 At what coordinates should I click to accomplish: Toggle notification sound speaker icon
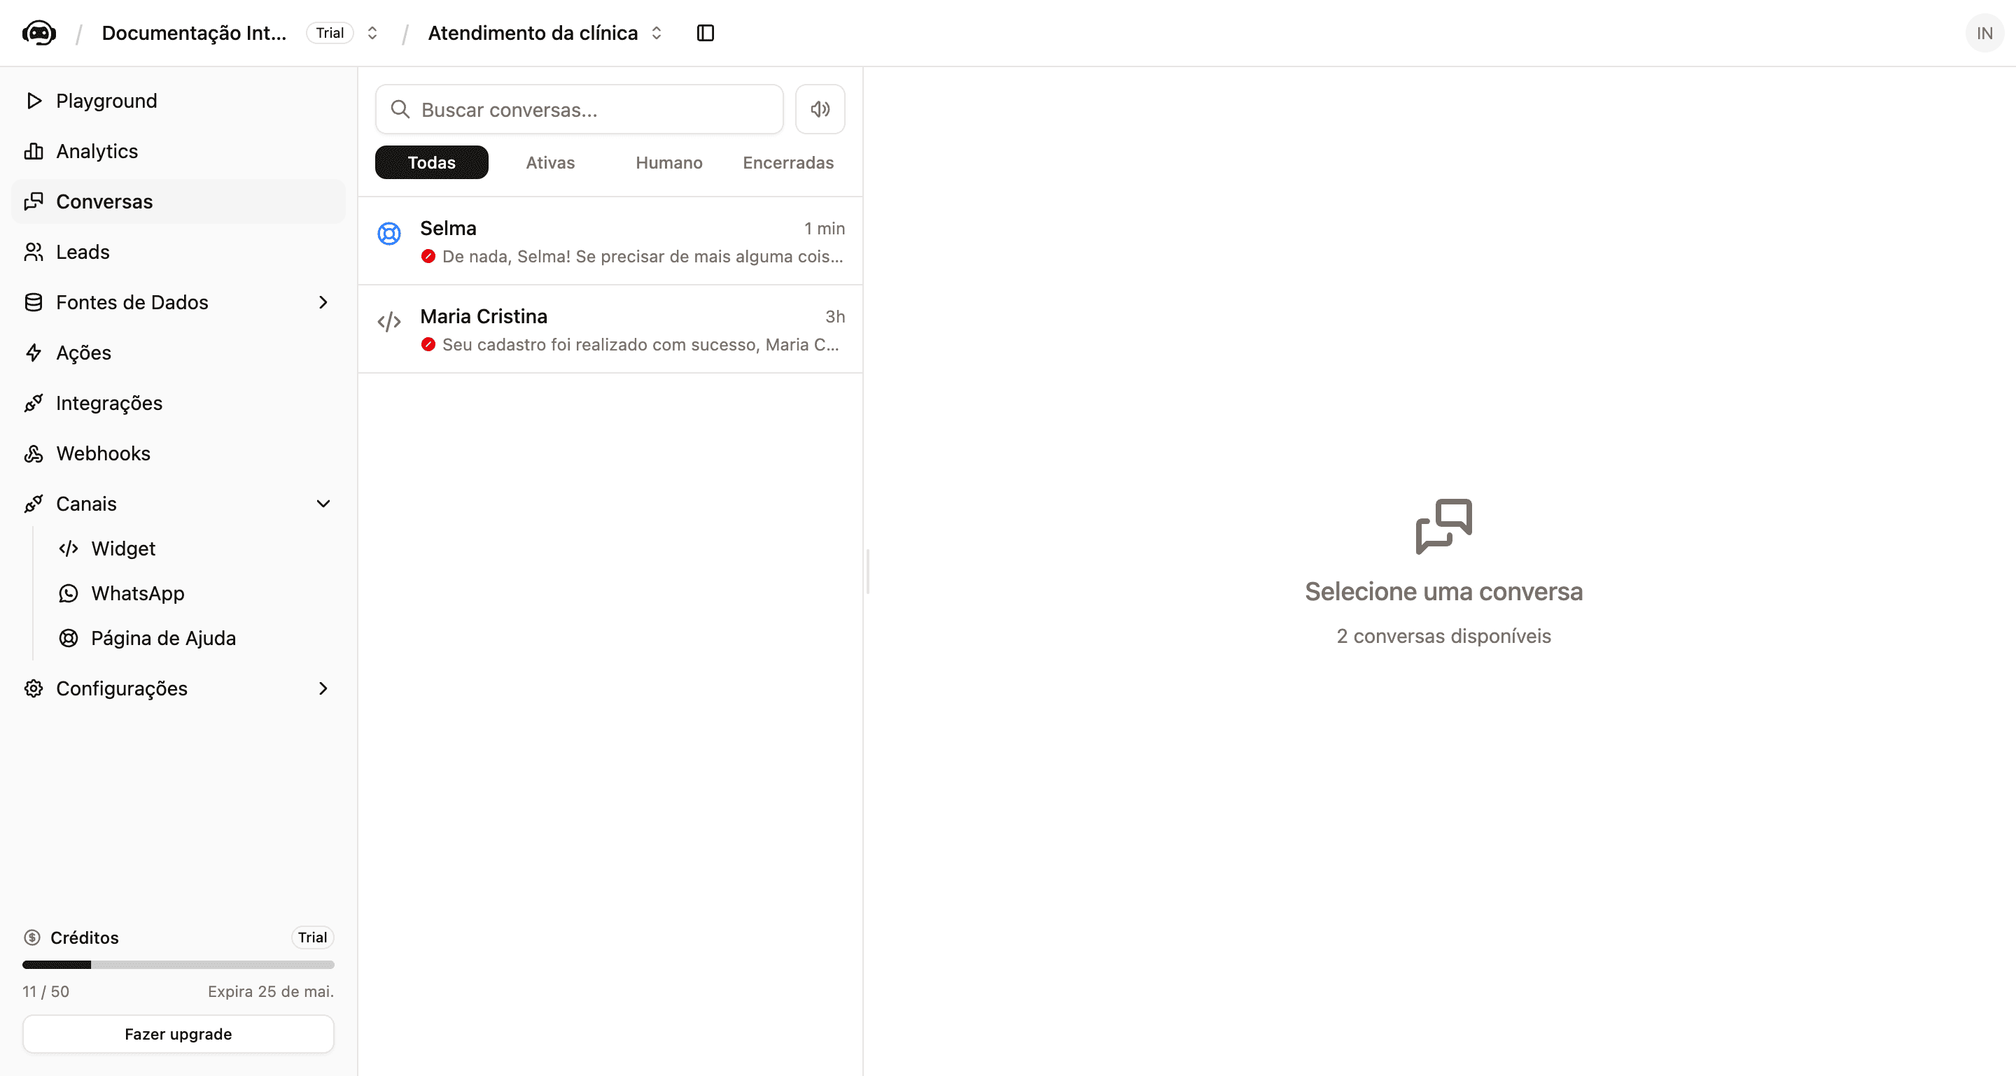point(820,109)
